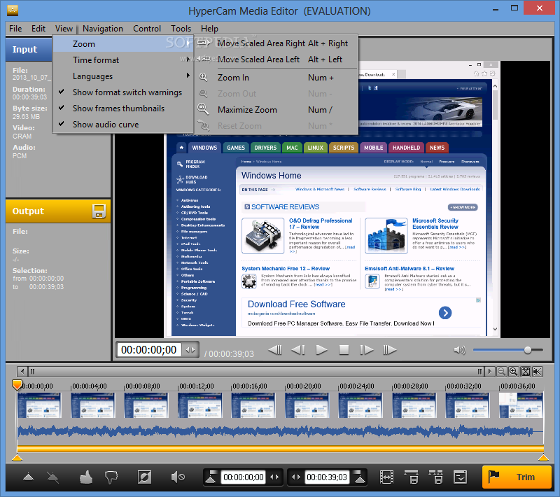Click the start time stepper arrows
The image size is (560, 497).
[274, 477]
